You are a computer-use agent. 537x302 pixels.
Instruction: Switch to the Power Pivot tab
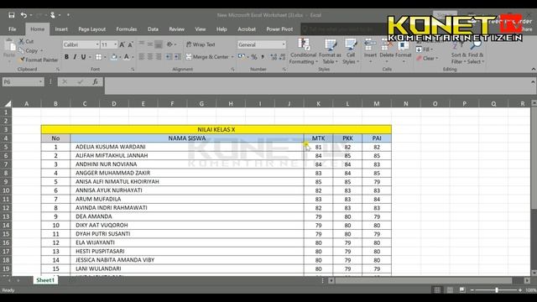click(279, 29)
